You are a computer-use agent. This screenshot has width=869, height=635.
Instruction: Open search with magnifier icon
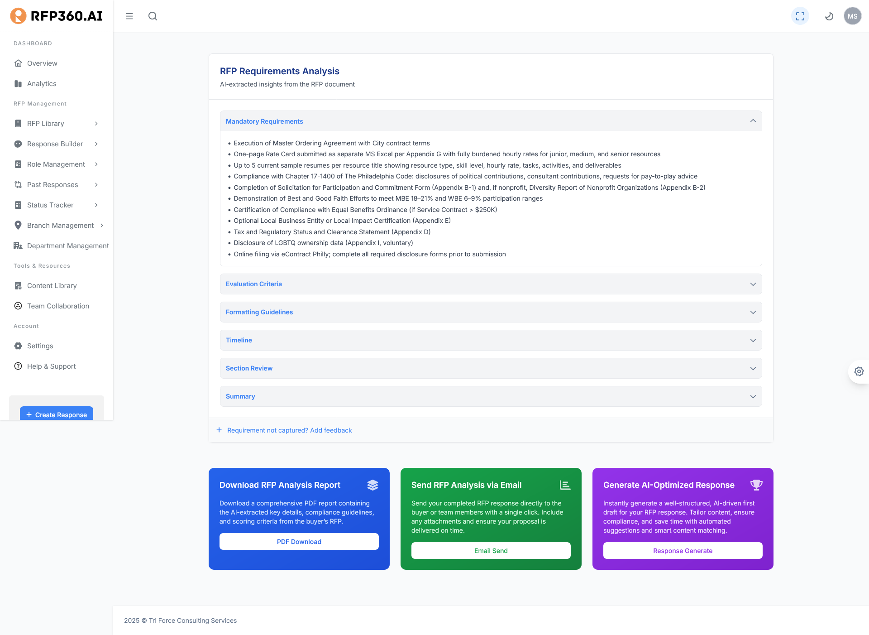(x=153, y=16)
